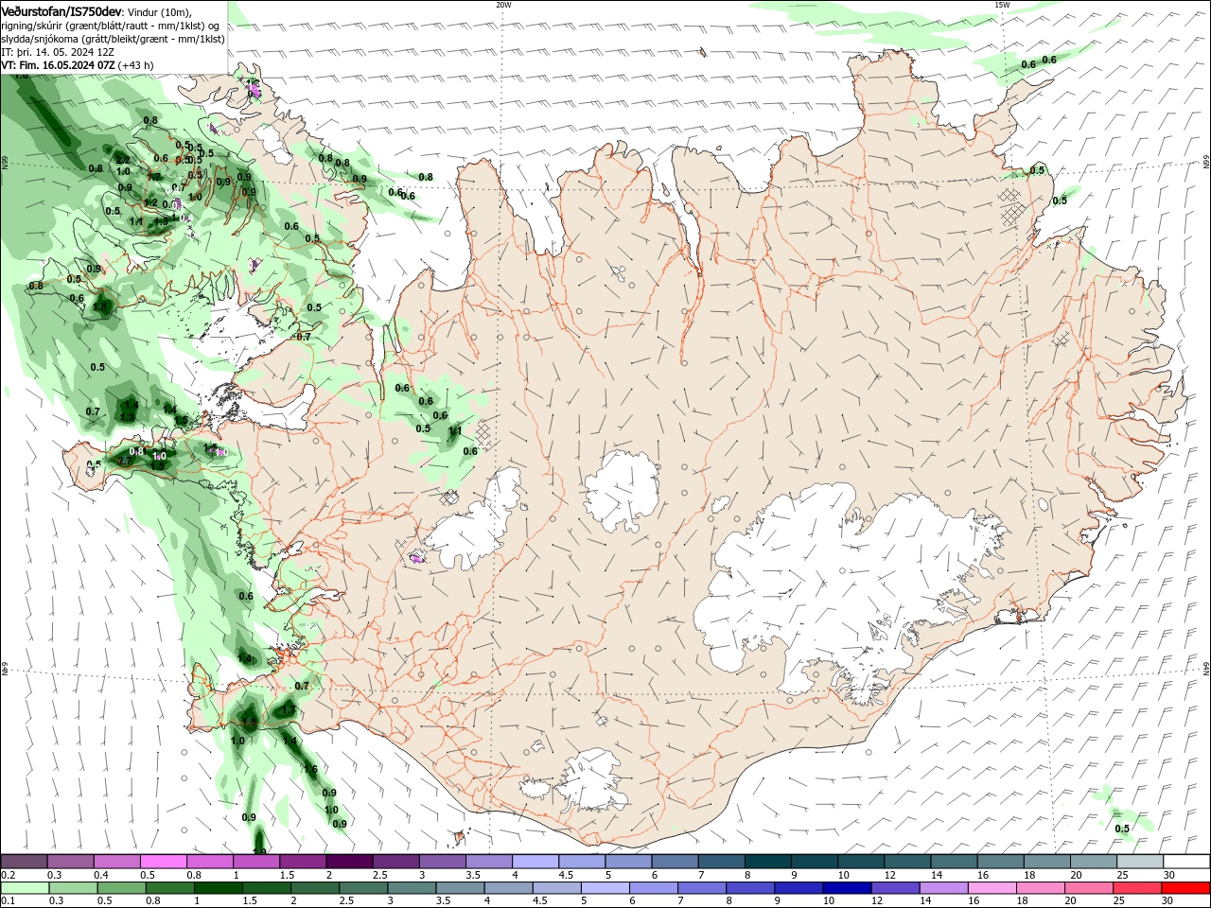1211x908 pixels.
Task: Select the light pink 16 swatch, bottom legend row
Action: click(992, 888)
